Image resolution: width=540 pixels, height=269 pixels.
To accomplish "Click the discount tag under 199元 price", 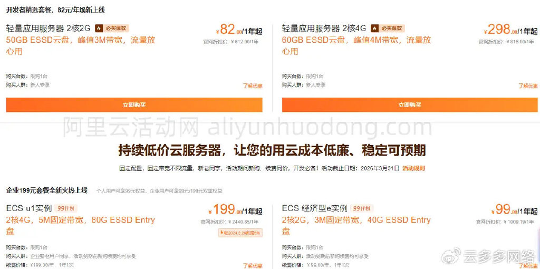I will (240, 233).
